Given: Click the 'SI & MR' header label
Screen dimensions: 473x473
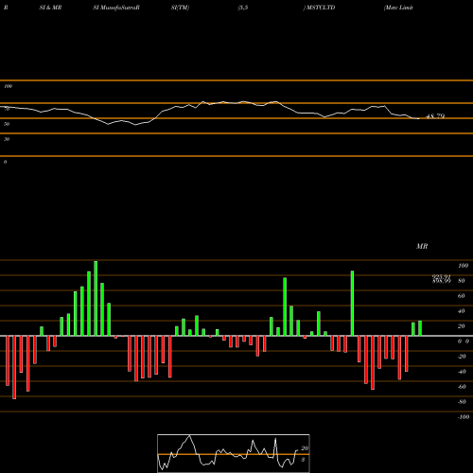Looking at the screenshot, I should [x=50, y=8].
